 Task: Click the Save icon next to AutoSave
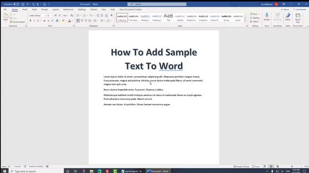point(23,4)
